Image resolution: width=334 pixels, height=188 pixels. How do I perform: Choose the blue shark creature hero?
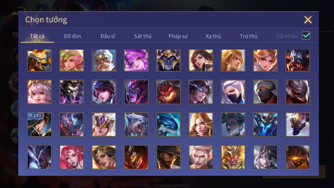(x=169, y=124)
